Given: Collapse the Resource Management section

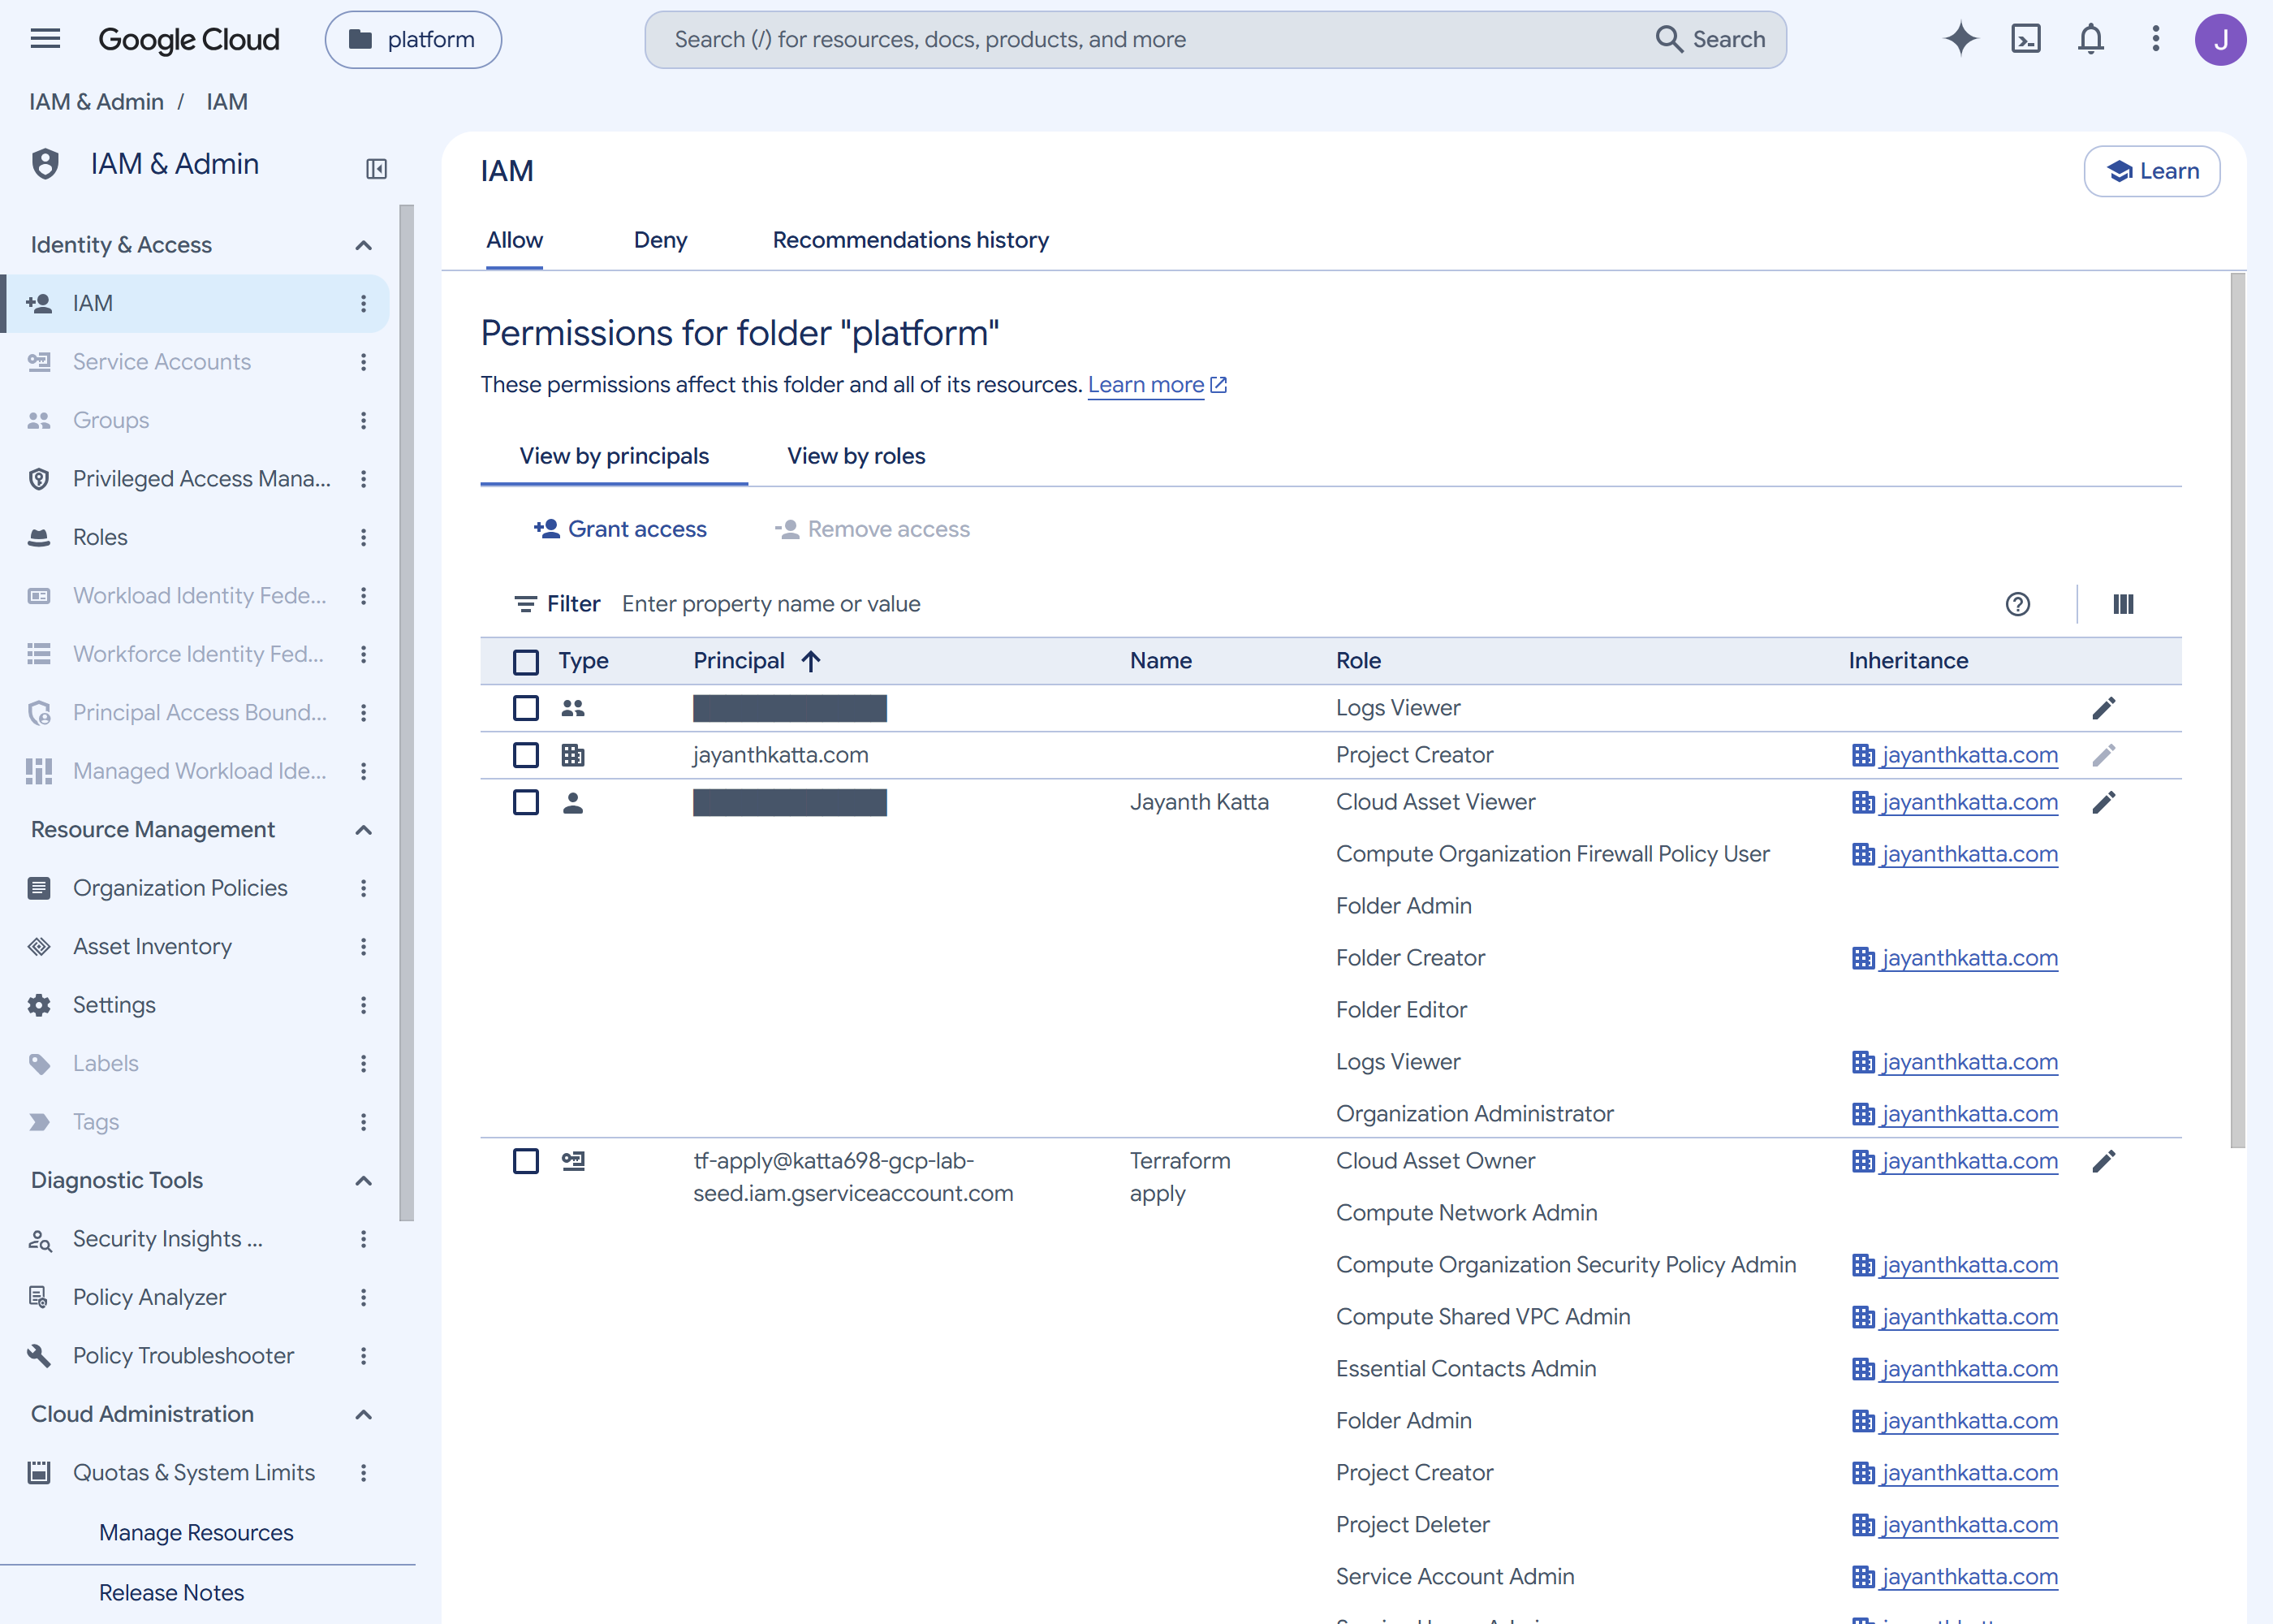Looking at the screenshot, I should pos(364,830).
